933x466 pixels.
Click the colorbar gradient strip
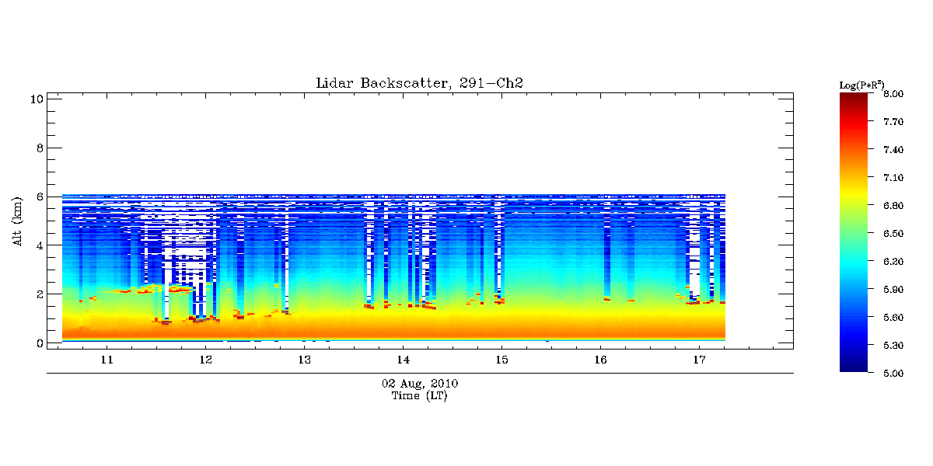[x=854, y=232]
